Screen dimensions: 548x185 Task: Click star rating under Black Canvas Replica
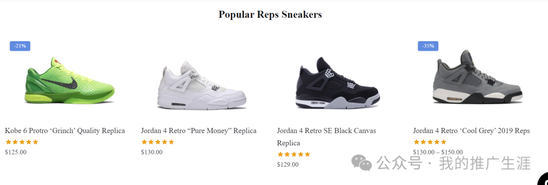click(x=294, y=154)
